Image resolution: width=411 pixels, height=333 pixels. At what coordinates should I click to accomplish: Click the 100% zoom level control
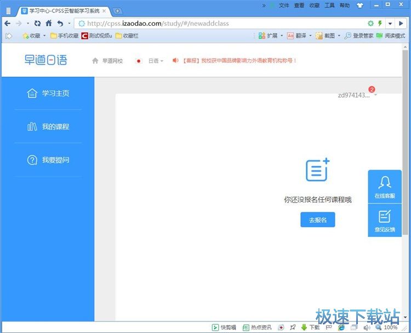[387, 327]
